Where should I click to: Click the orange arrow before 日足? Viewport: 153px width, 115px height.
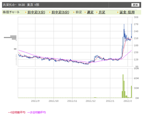[74, 12]
